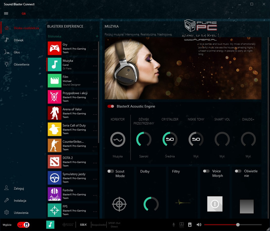
Task: Open options dots for Gry profile
Action: tap(95, 50)
